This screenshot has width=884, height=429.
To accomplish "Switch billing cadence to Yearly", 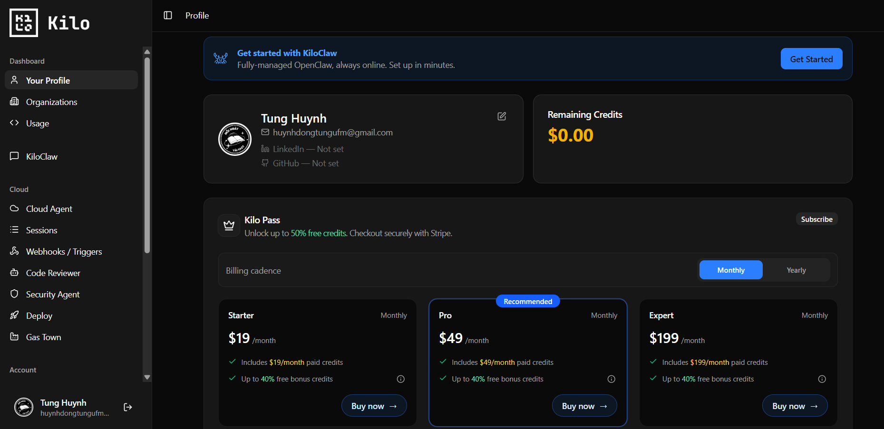I will [796, 270].
